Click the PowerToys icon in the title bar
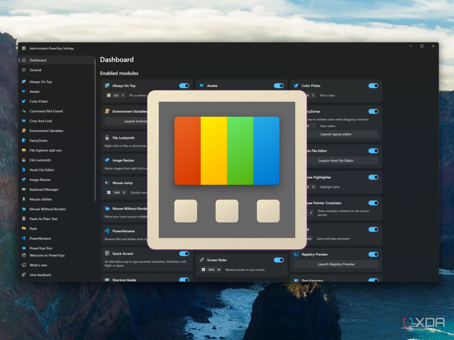 24,48
